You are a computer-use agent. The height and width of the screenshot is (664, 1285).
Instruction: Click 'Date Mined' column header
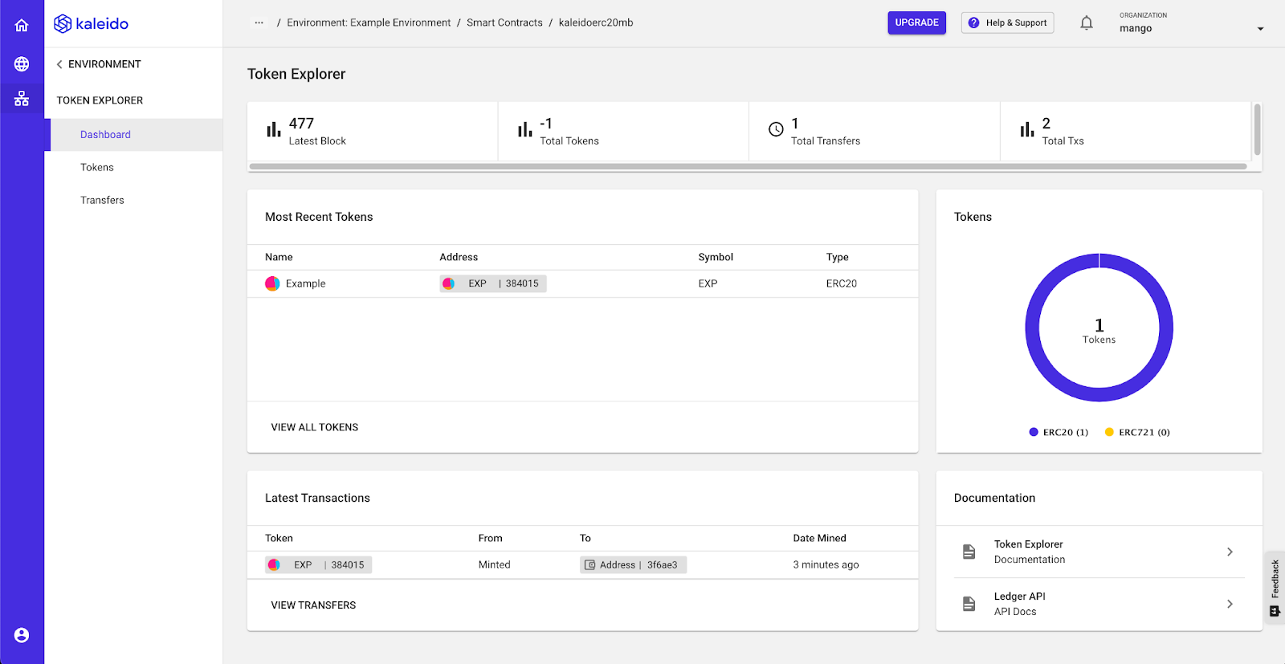click(820, 538)
